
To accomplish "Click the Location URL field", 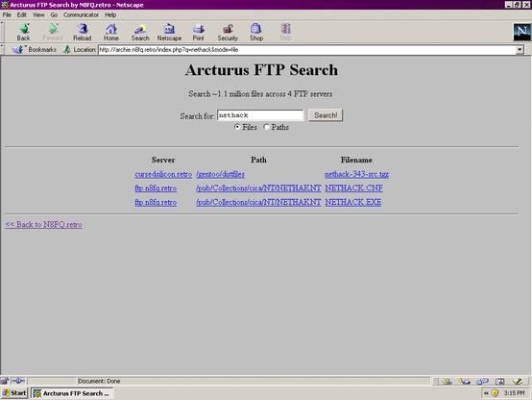I will tap(307, 50).
